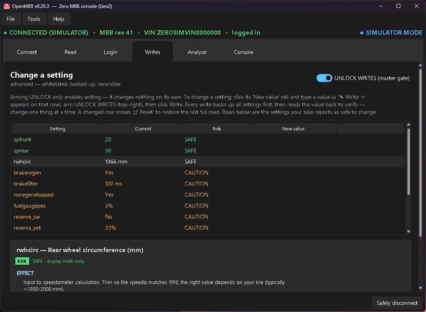Screen dimensions: 426x312
Task: Click the 1966 mm current value
Action: pos(116,162)
